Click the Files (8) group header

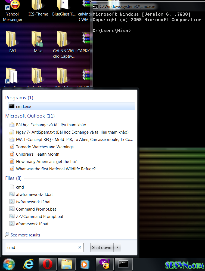tap(13, 178)
